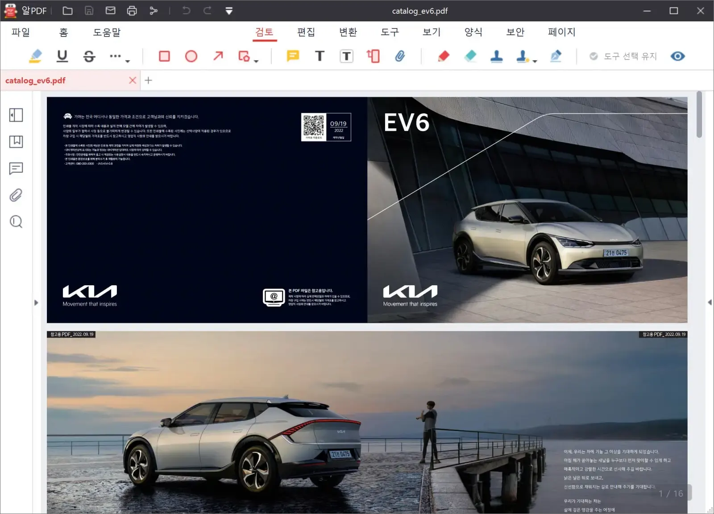
Task: Select the rectangle shape tool
Action: click(164, 56)
